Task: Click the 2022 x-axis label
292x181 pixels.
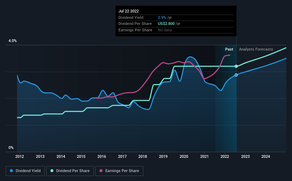Action: (x=225, y=156)
